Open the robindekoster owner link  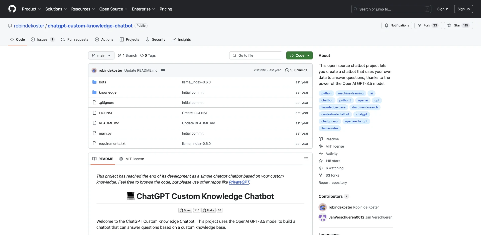coord(29,26)
